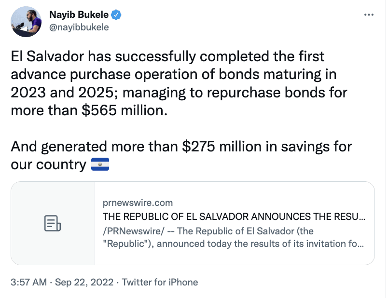Click description line starting with "Republic"), announced
The width and height of the screenshot is (388, 298).
click(x=234, y=244)
